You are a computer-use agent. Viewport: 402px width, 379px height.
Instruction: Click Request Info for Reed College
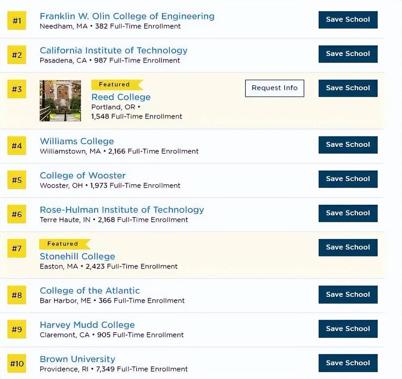tap(274, 88)
